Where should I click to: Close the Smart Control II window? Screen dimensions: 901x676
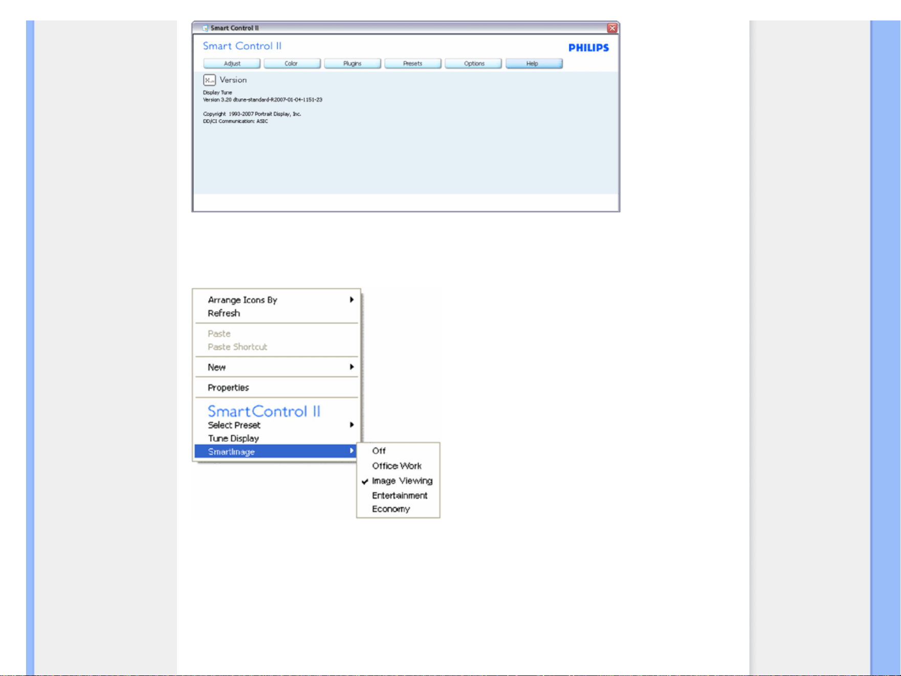coord(612,28)
